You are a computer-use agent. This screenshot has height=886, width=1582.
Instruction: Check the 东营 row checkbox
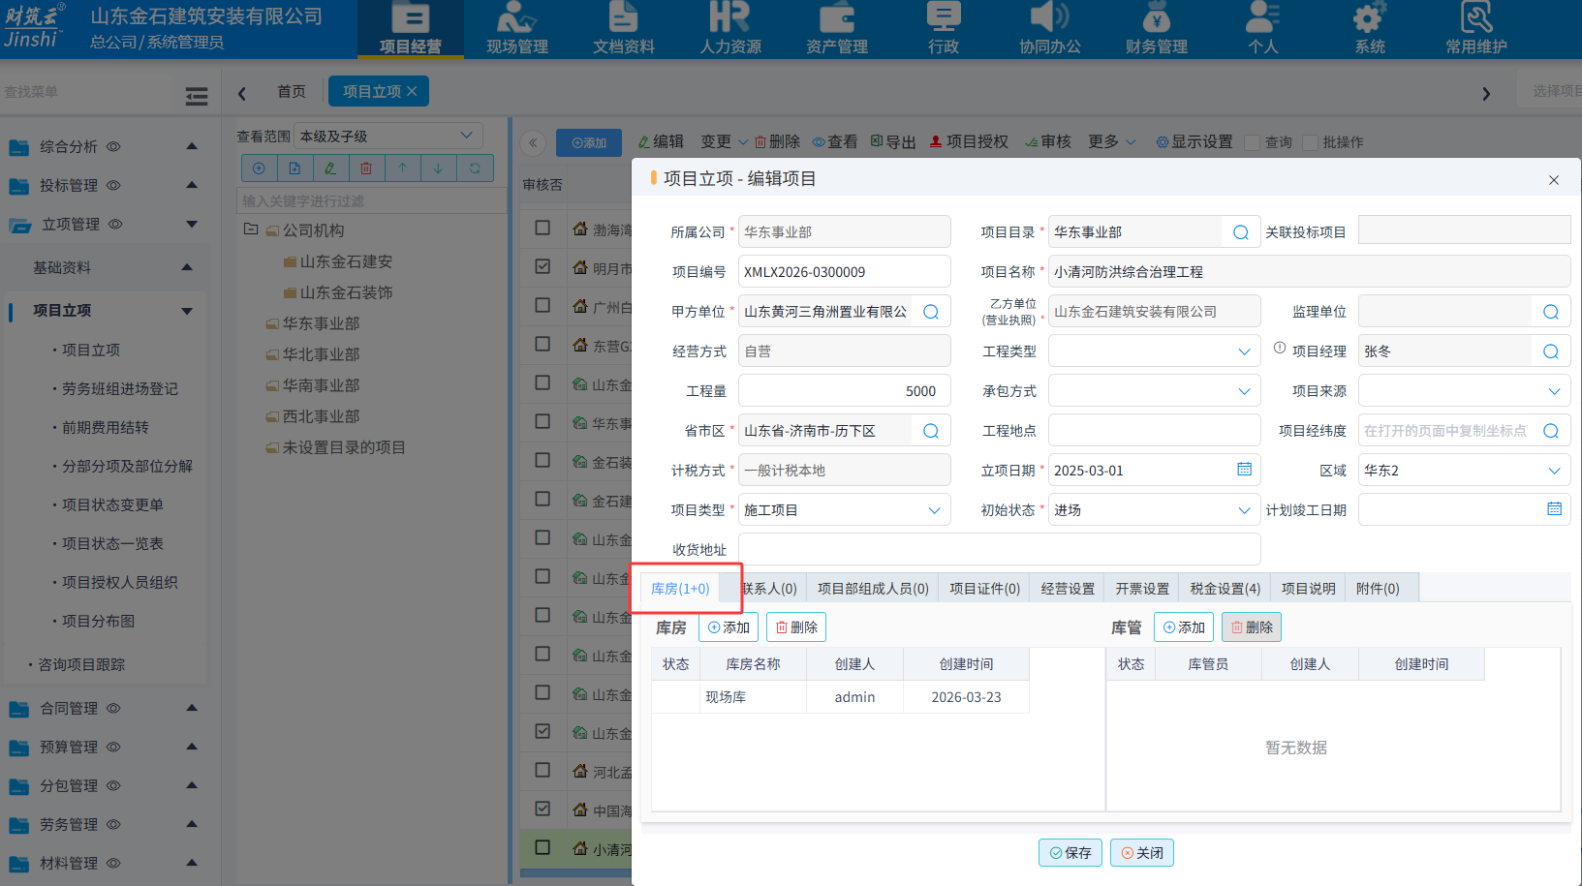(x=543, y=344)
